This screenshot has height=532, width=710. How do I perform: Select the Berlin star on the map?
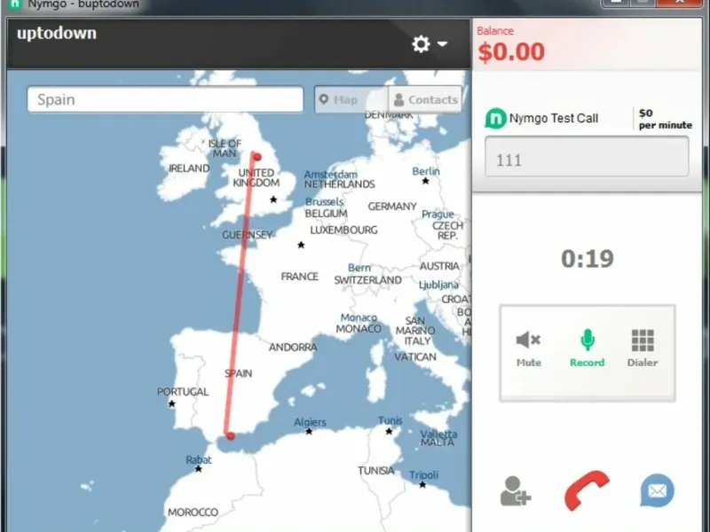(x=425, y=182)
